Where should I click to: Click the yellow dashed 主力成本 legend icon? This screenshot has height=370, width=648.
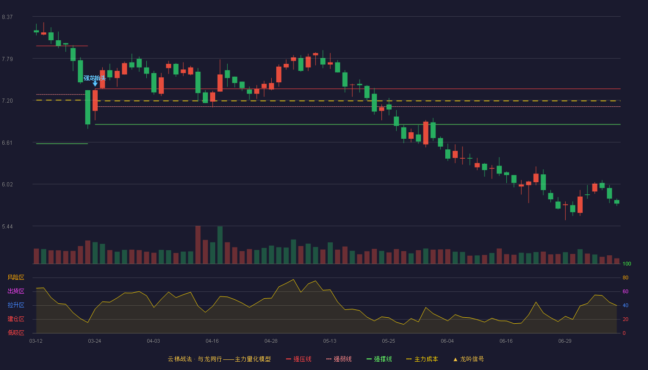coord(409,359)
